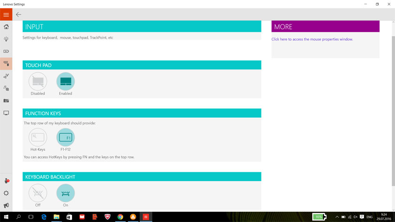Turn the keyboard backlight On
This screenshot has height=222, width=395.
[x=65, y=193]
